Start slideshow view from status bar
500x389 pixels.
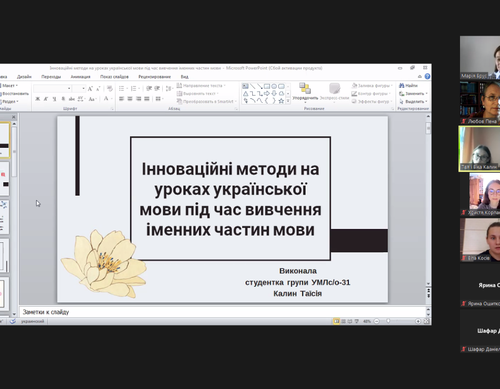357,321
